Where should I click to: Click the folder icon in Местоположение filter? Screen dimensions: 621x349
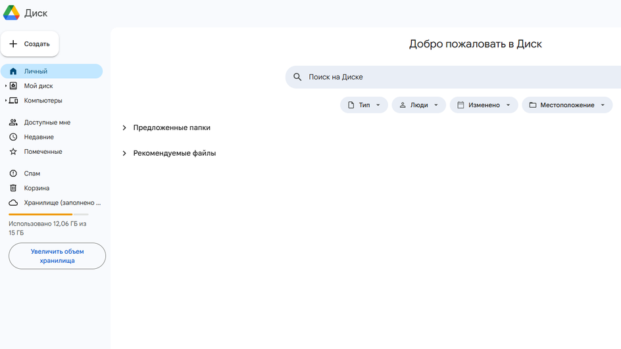coord(533,105)
